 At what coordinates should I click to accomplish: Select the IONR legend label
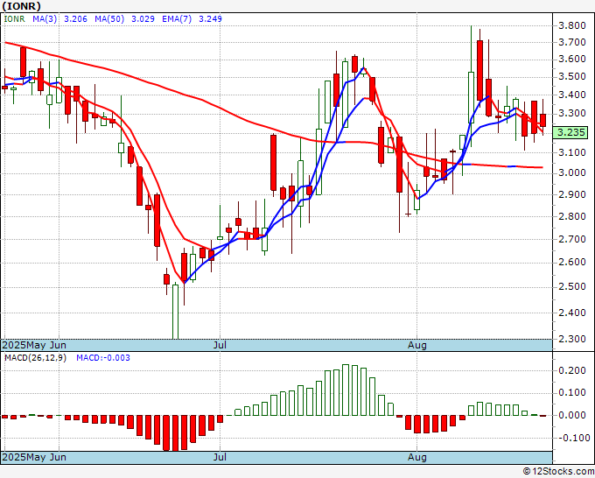point(14,19)
